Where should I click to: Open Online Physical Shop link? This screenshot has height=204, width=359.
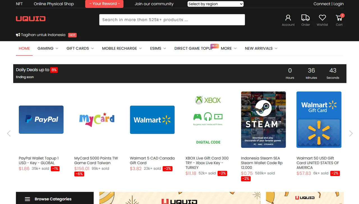(54, 4)
